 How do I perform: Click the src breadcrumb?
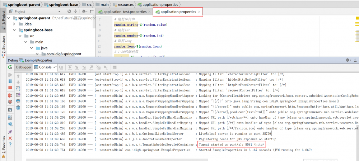point(88,4)
